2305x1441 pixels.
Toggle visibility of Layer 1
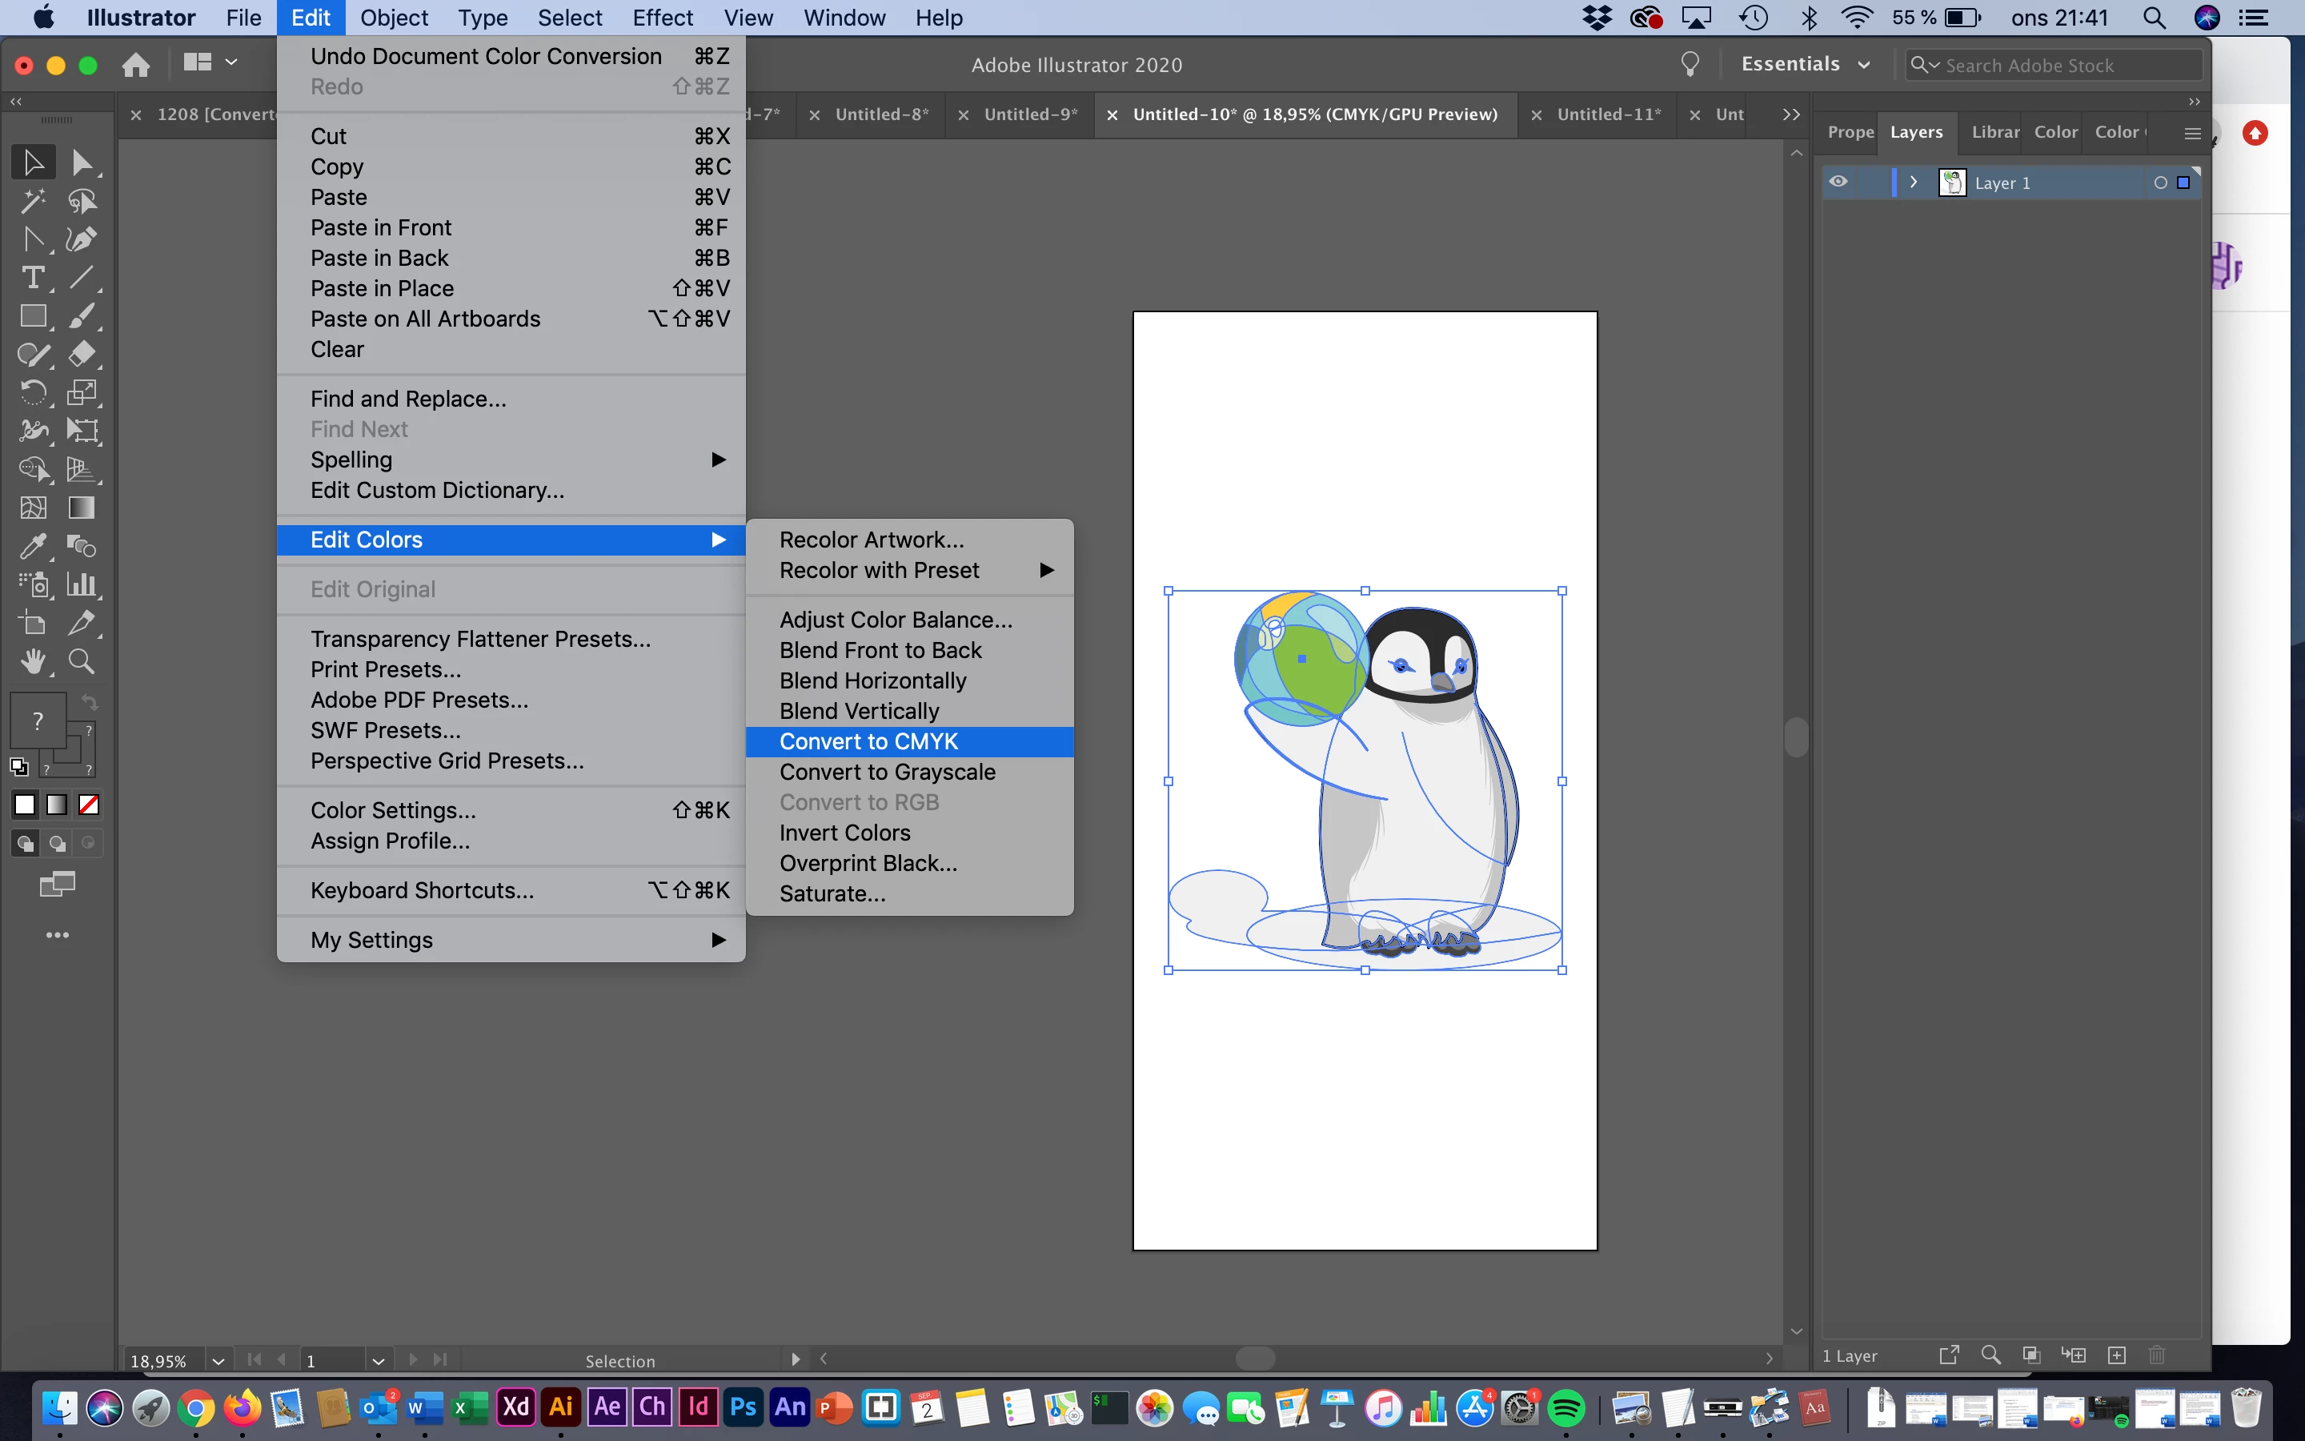1838,182
